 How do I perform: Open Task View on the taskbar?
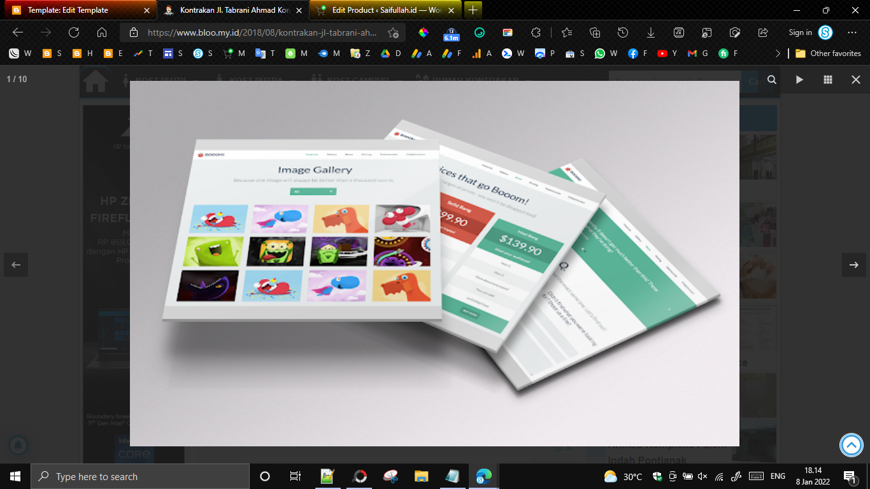tap(296, 476)
